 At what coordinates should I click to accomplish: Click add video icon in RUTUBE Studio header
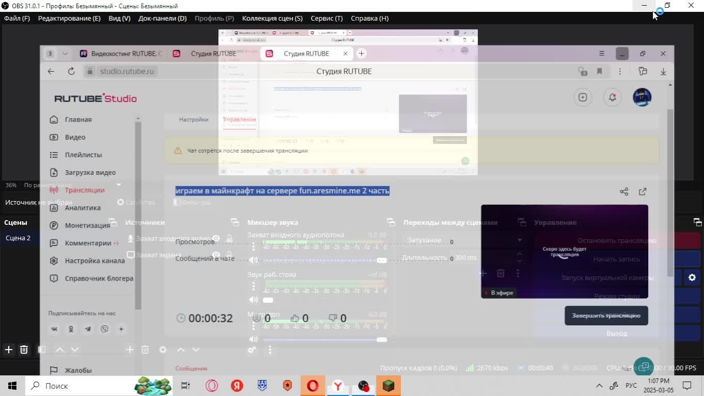point(583,97)
